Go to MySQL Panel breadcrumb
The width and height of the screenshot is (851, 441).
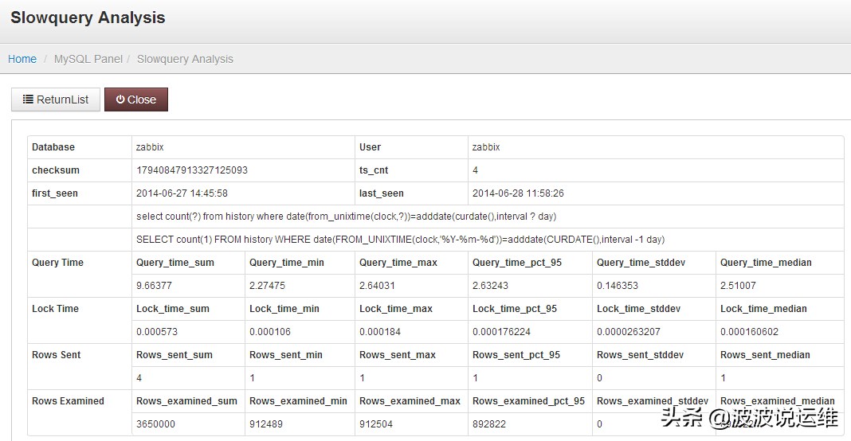[88, 59]
